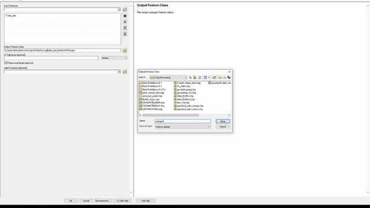370x208 pixels.
Task: Open the view mode dropdown arrow in dialog
Action: [x=209, y=77]
